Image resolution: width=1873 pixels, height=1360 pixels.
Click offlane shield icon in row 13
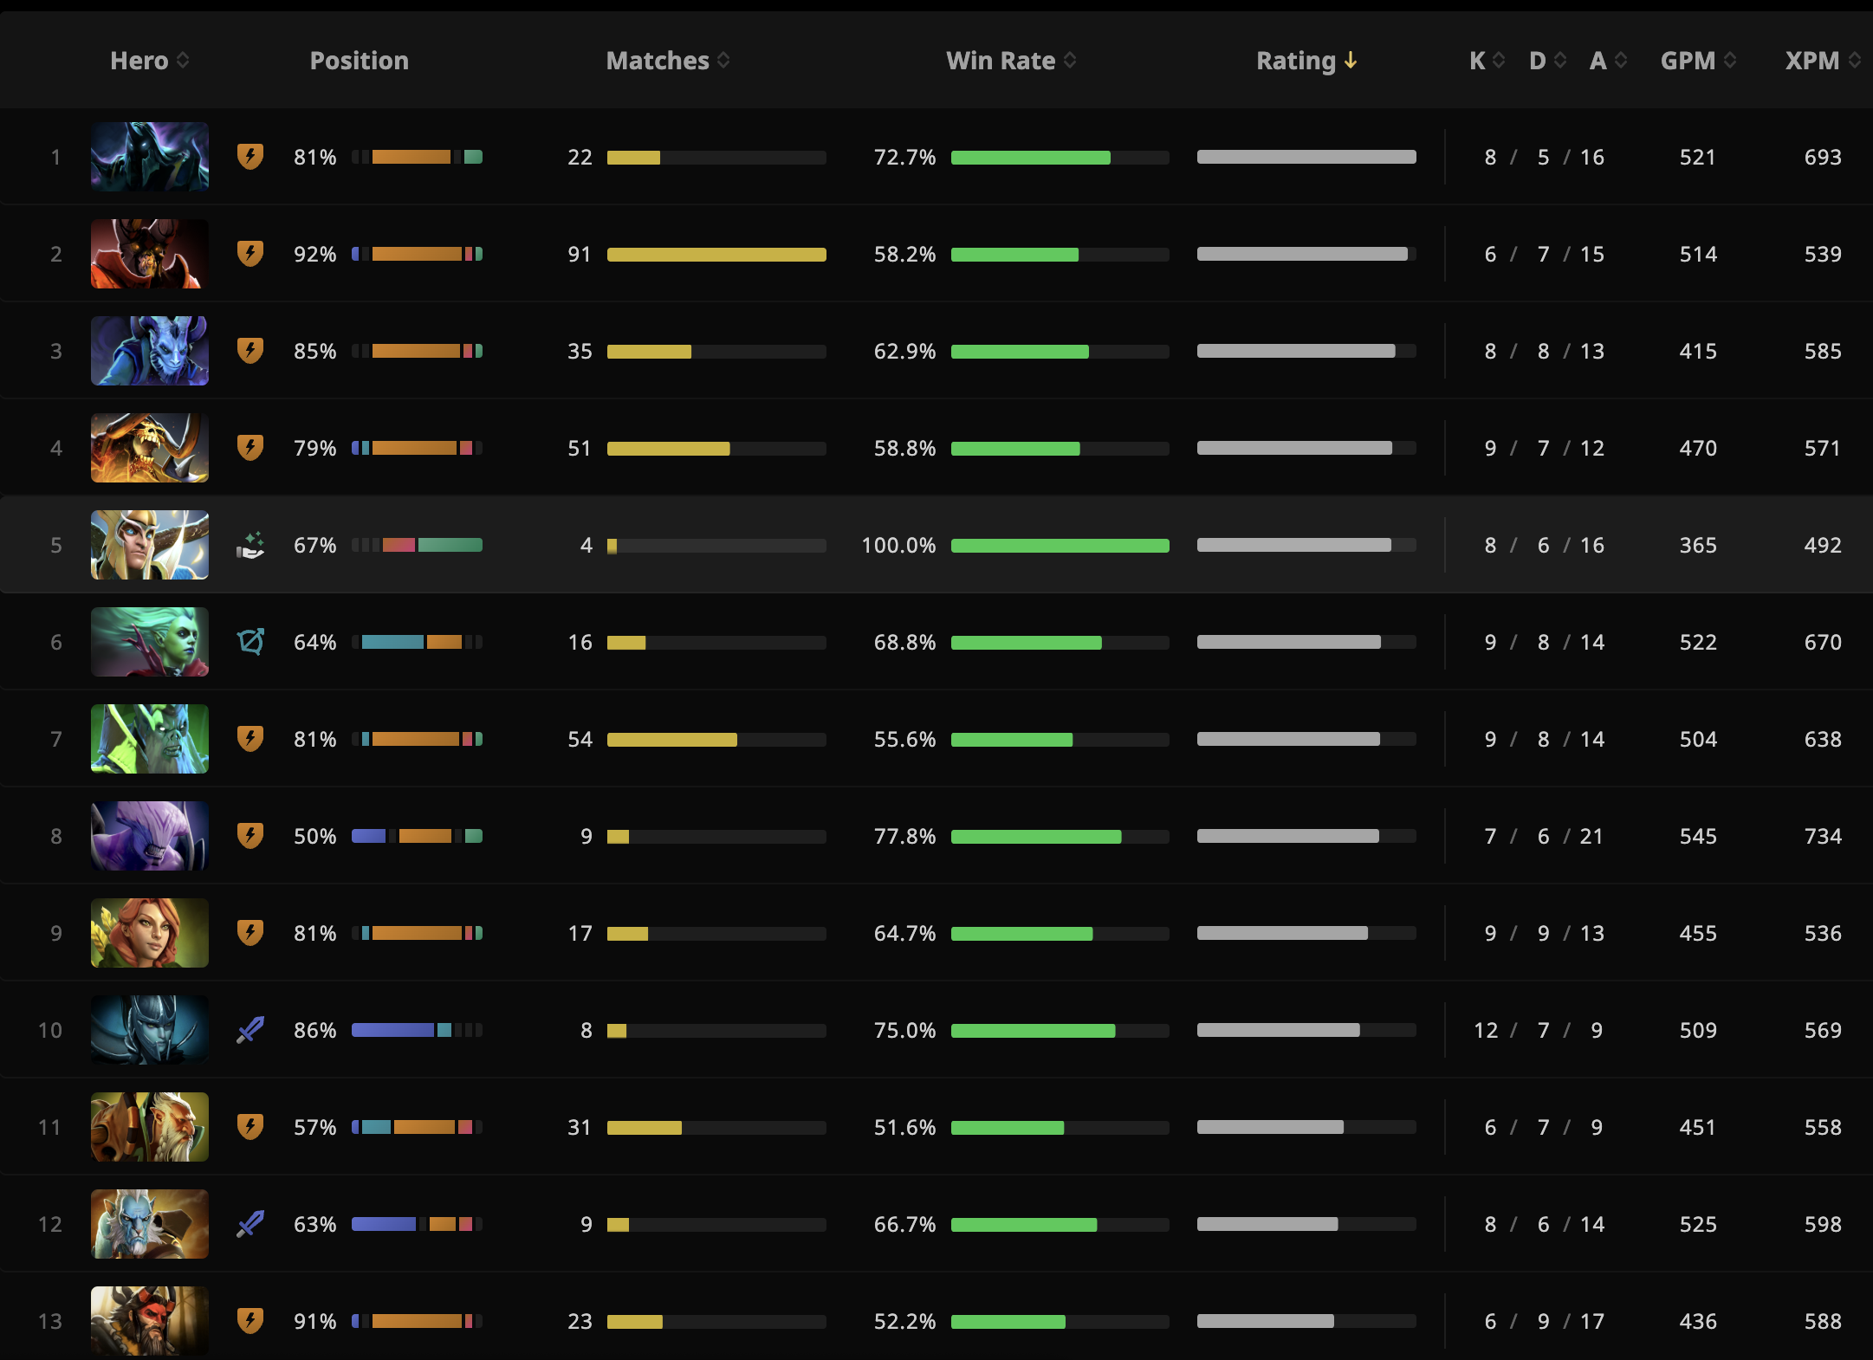point(250,1321)
